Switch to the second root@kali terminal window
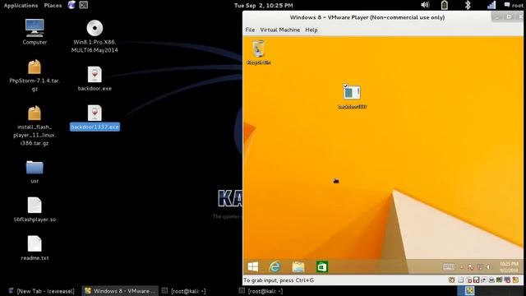Viewport: 526px width, 296px height. point(261,291)
